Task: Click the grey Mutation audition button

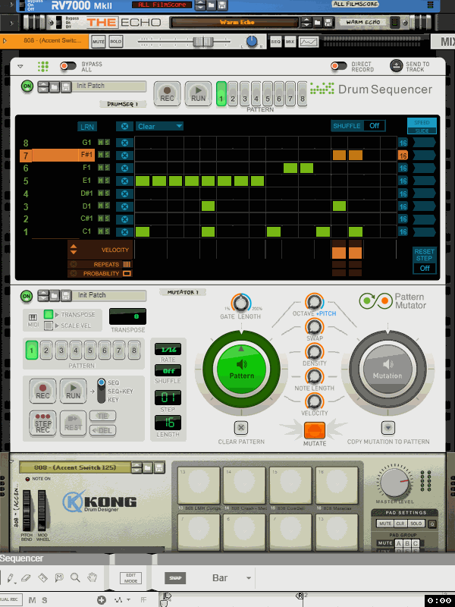Action: [388, 369]
